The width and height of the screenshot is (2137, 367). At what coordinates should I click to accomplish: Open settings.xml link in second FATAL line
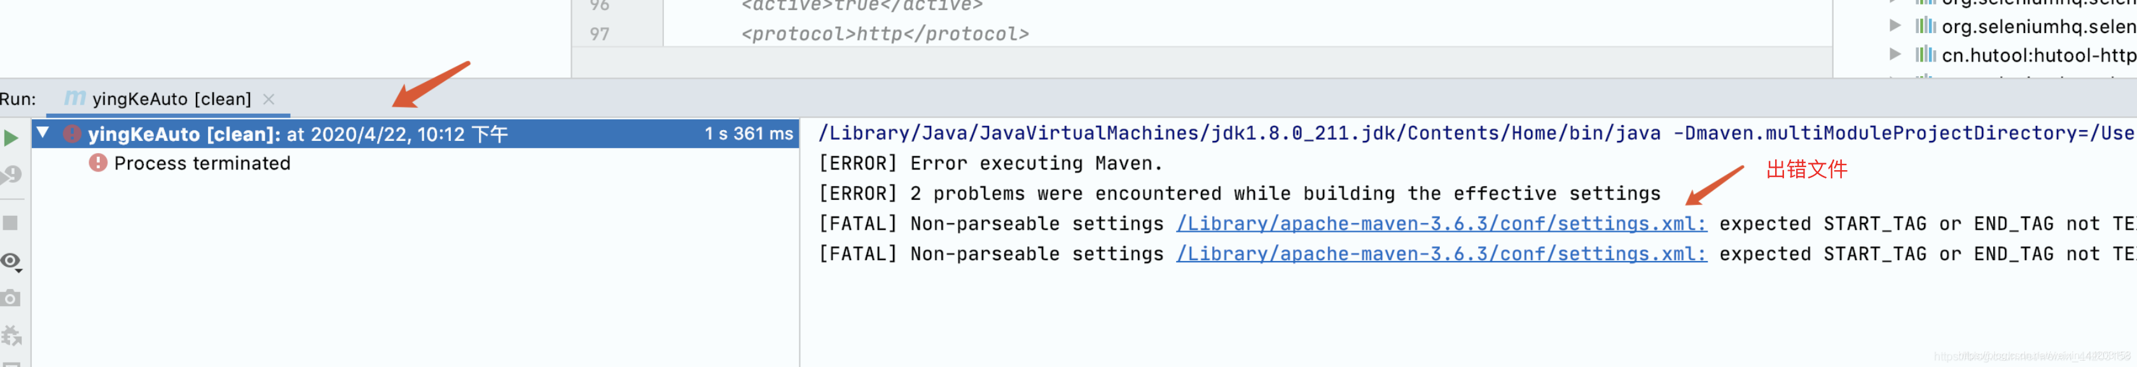tap(1441, 255)
